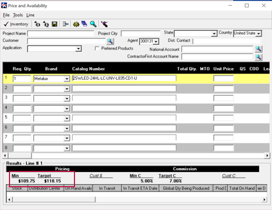Open the Line menu
This screenshot has width=272, height=210.
click(x=30, y=15)
